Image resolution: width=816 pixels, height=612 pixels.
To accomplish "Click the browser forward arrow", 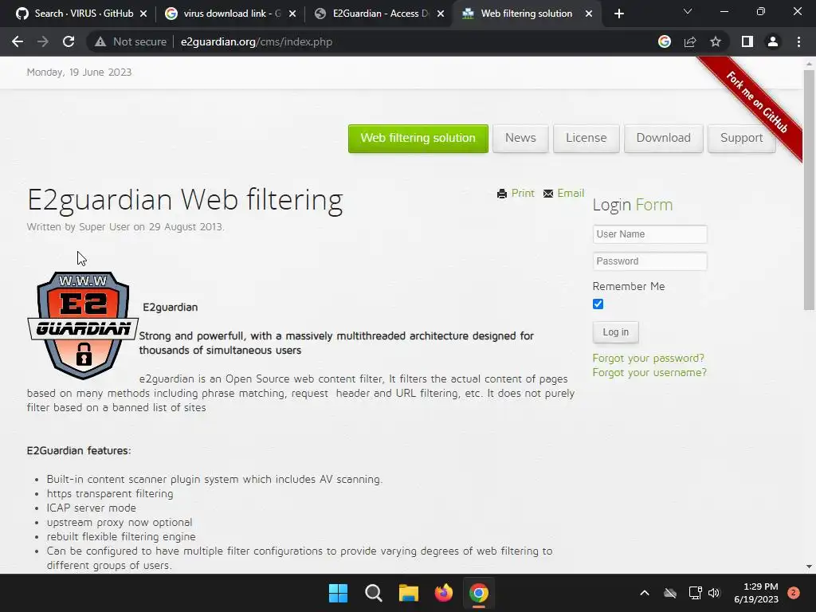I will click(x=43, y=41).
